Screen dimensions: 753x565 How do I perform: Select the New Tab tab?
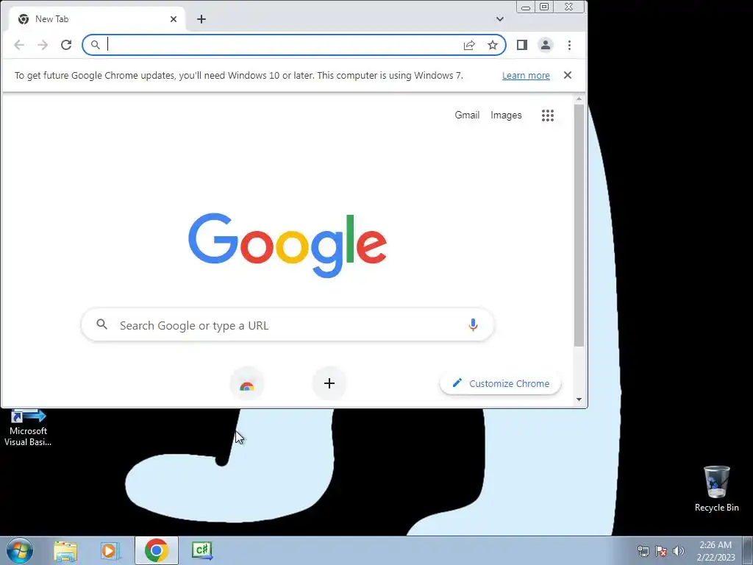click(98, 19)
